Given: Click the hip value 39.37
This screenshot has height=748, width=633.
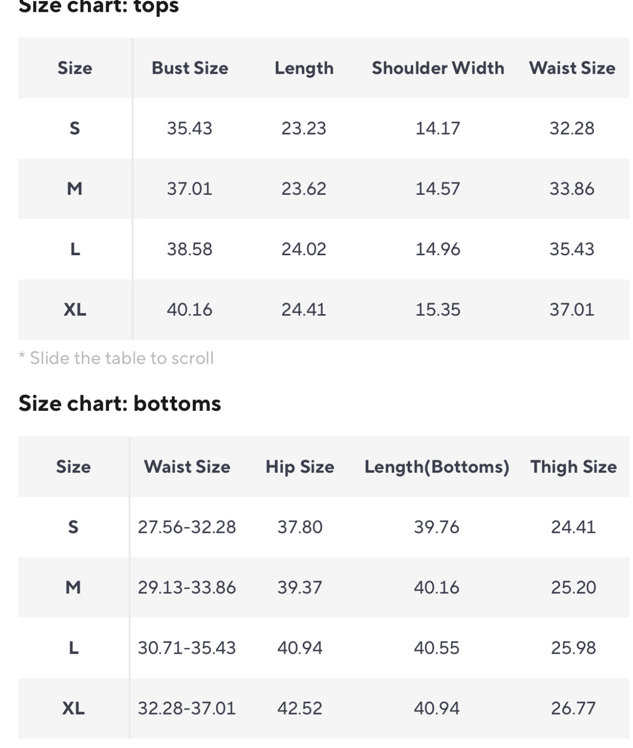Looking at the screenshot, I should coord(300,587).
